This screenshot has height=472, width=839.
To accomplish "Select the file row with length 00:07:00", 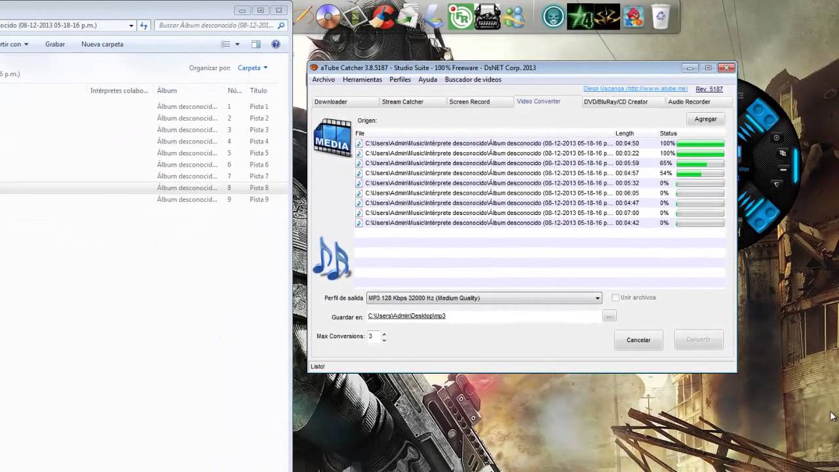I will (540, 213).
